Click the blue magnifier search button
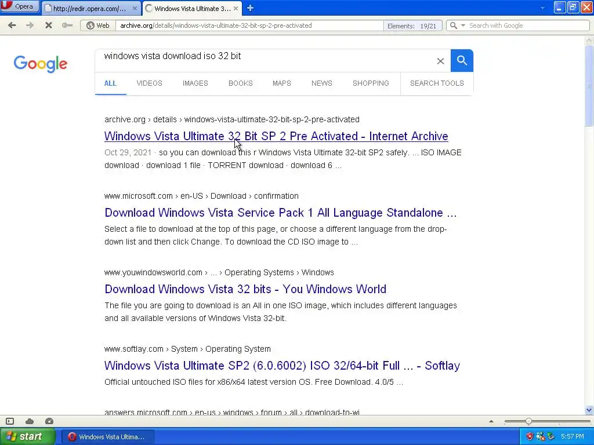This screenshot has height=445, width=594. coord(462,60)
